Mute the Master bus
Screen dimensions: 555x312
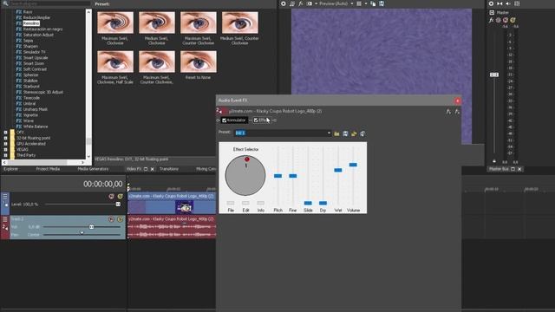coord(506,20)
